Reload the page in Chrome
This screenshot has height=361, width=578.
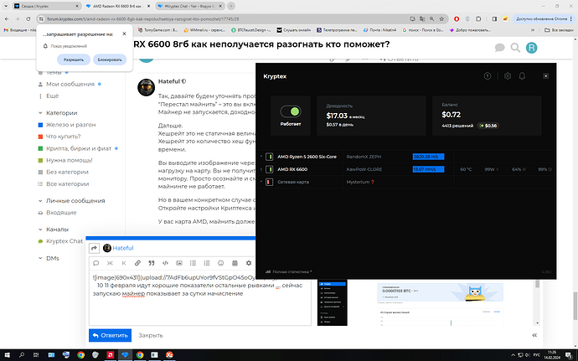pyautogui.click(x=28, y=18)
